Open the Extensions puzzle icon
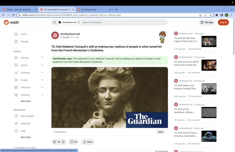The height and width of the screenshot is (152, 235). 217,15
